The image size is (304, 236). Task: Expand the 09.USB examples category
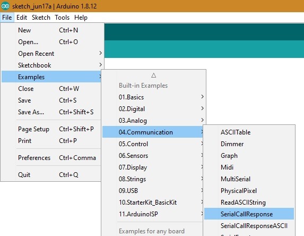tap(153, 190)
